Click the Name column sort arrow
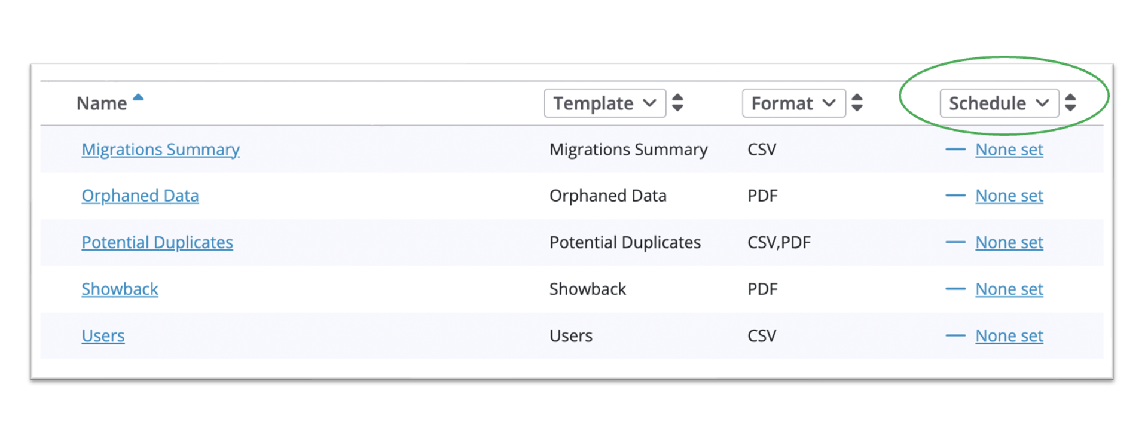 click(138, 97)
